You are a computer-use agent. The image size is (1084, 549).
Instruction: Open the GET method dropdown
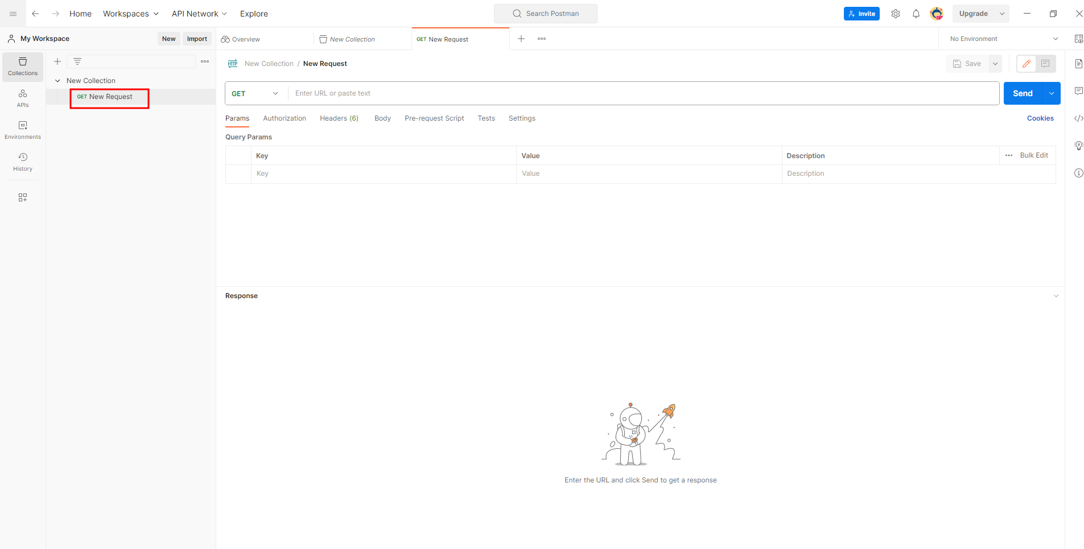255,93
